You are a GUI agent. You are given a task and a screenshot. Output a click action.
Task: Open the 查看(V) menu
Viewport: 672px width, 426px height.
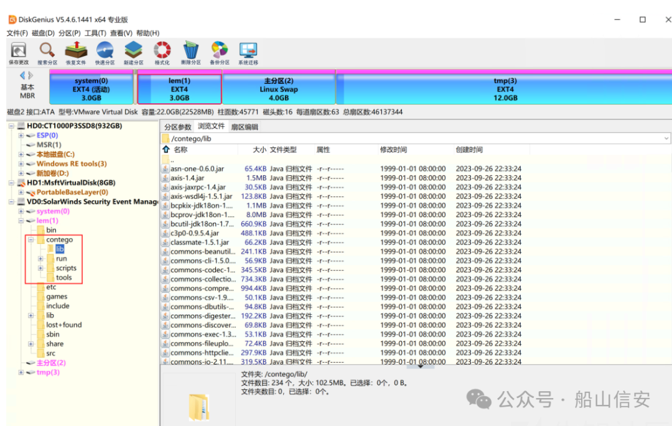(x=121, y=33)
